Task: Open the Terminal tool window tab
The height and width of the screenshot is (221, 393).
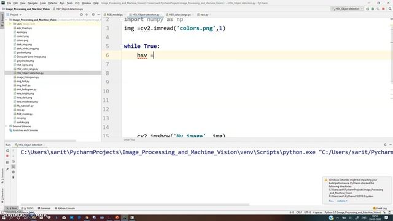Action: 44,208
